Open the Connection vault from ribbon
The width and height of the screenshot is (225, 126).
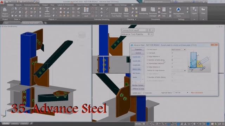[86, 12]
